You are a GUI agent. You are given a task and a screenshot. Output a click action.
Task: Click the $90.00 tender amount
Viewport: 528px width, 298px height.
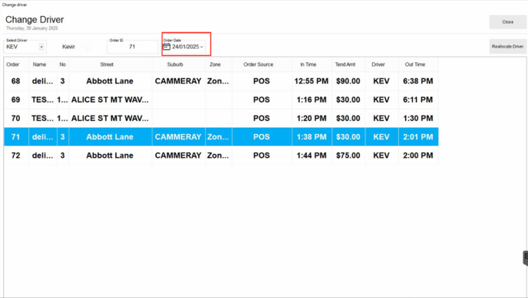tap(348, 81)
